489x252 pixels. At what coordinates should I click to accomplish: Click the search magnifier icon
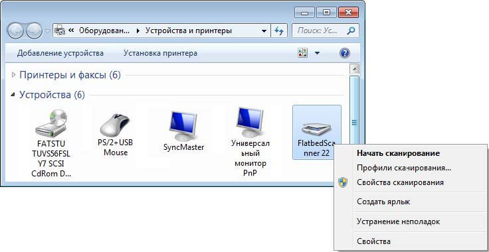351,31
